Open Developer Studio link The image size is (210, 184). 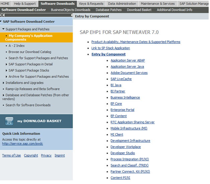pos(123,153)
